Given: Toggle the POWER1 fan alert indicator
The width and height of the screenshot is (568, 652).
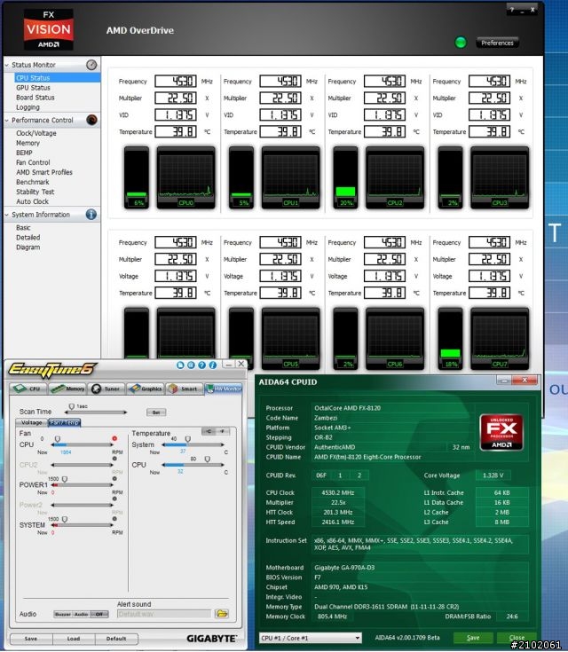Looking at the screenshot, I should point(114,479).
